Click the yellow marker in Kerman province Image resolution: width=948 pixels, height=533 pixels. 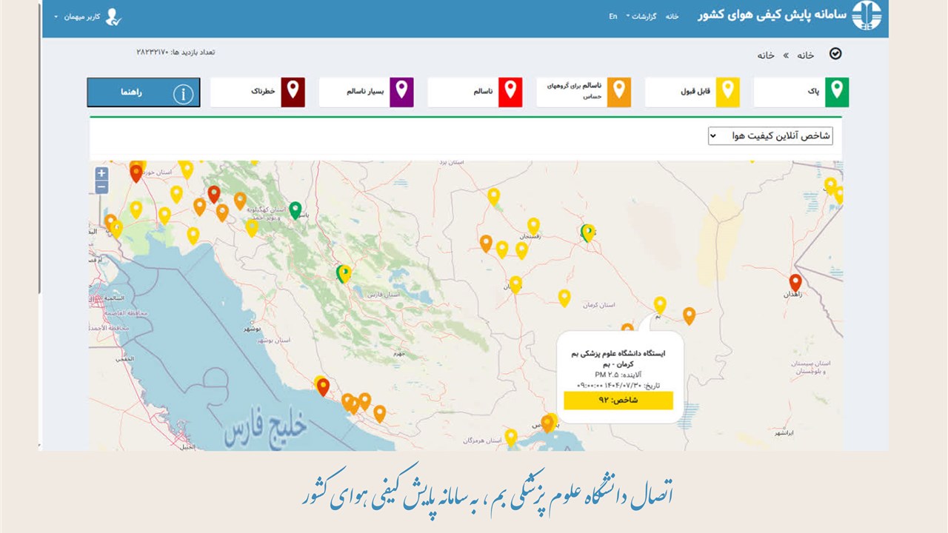[564, 297]
